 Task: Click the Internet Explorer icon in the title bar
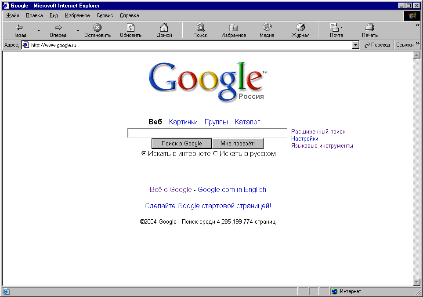click(6, 5)
